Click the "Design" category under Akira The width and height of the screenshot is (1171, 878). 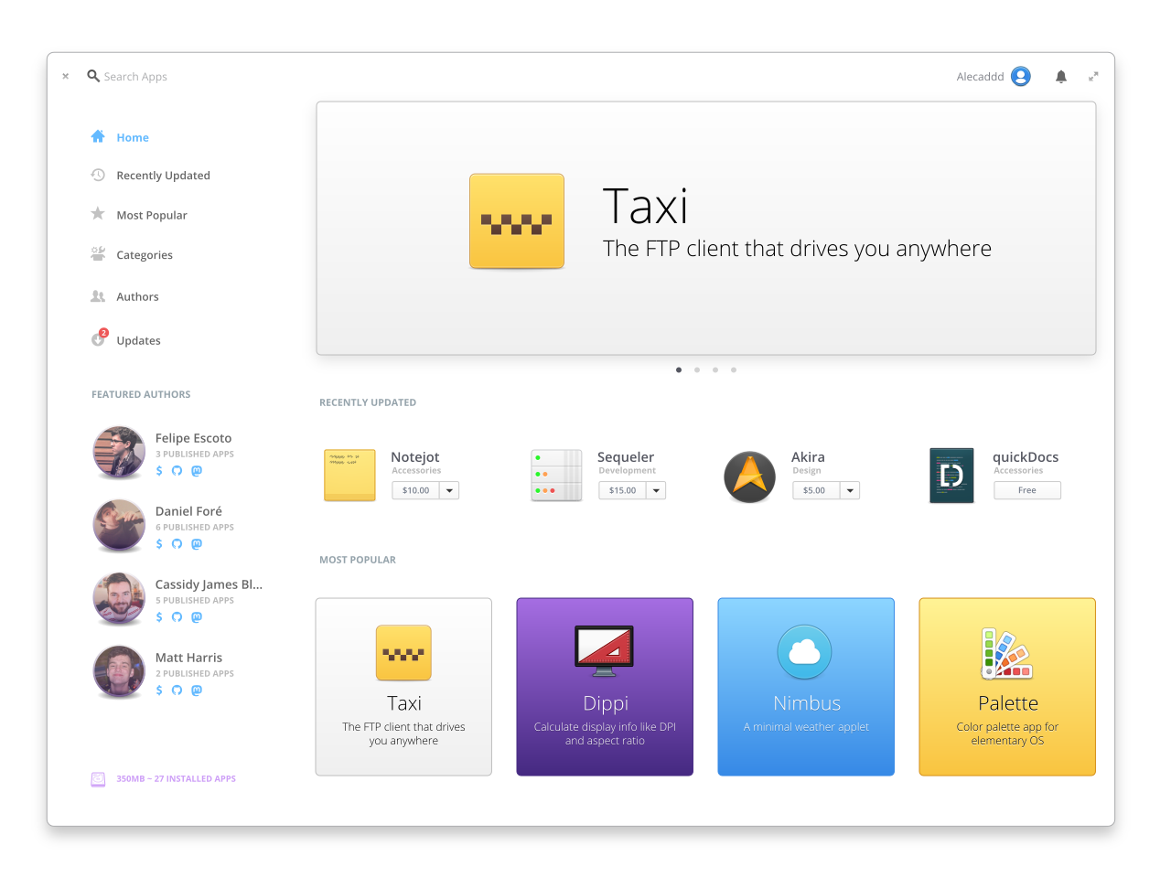[807, 471]
